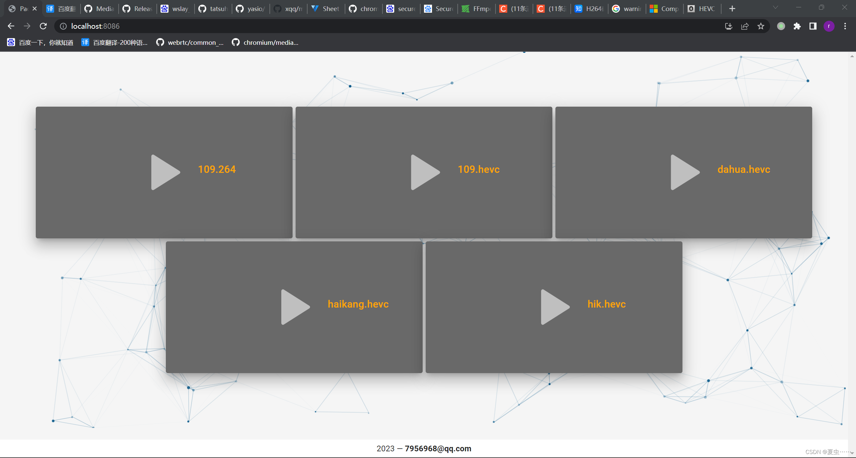The image size is (856, 458).
Task: Close the active Pa tab
Action: [x=35, y=9]
